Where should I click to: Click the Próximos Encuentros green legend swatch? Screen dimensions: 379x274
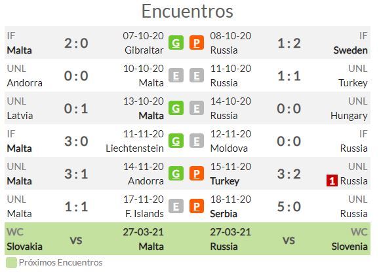pos(11,263)
